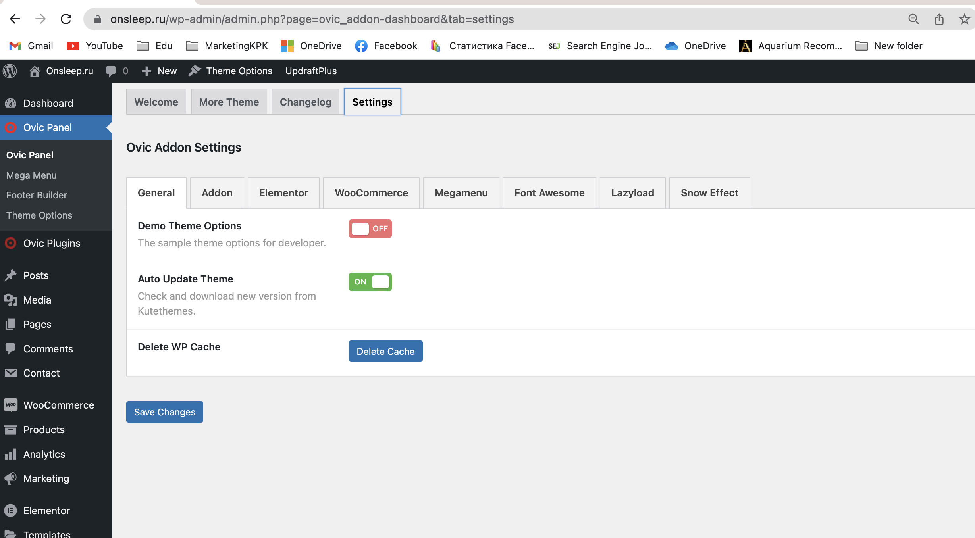Go back with the browser back arrow
Image resolution: width=975 pixels, height=538 pixels.
click(x=15, y=19)
